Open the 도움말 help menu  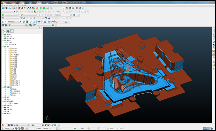(x=24, y=5)
